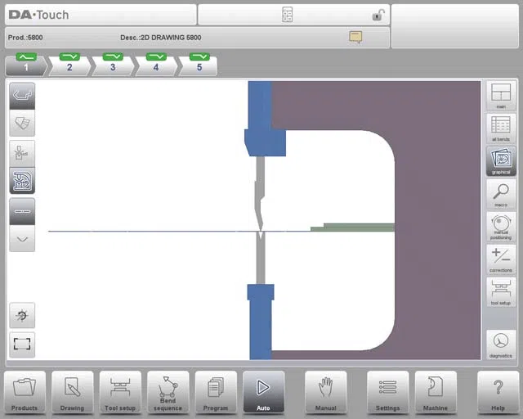The image size is (523, 419).
Task: Toggle the unlock padlock icon
Action: (378, 15)
